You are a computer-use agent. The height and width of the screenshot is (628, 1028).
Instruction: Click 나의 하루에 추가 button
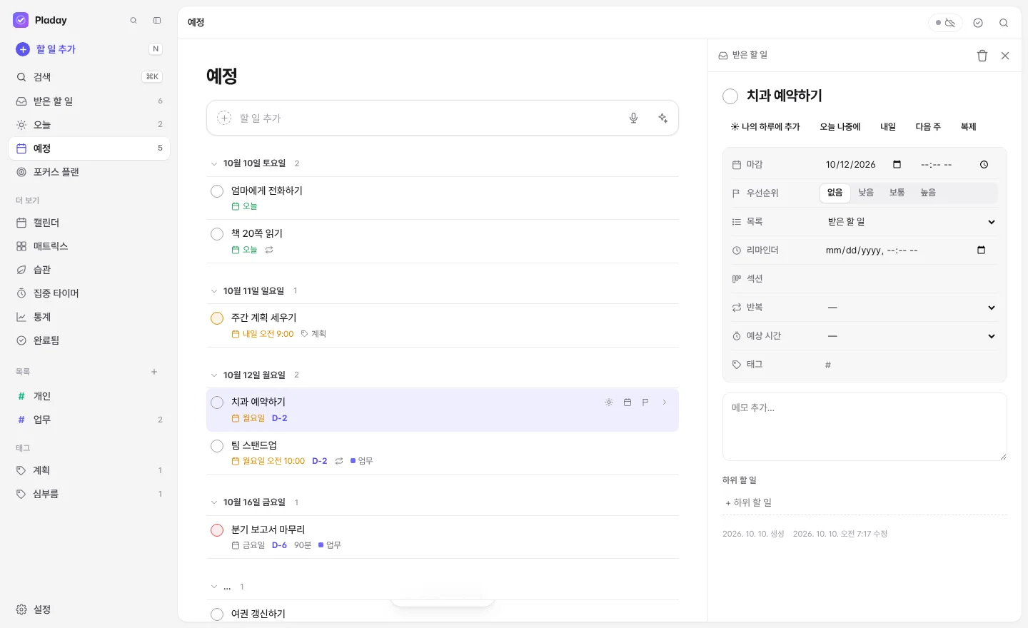(765, 127)
